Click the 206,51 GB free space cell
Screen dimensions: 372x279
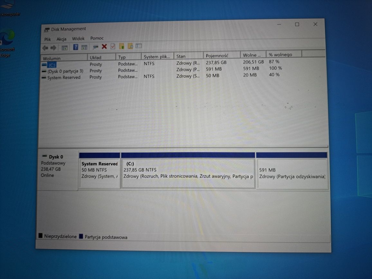(x=253, y=62)
